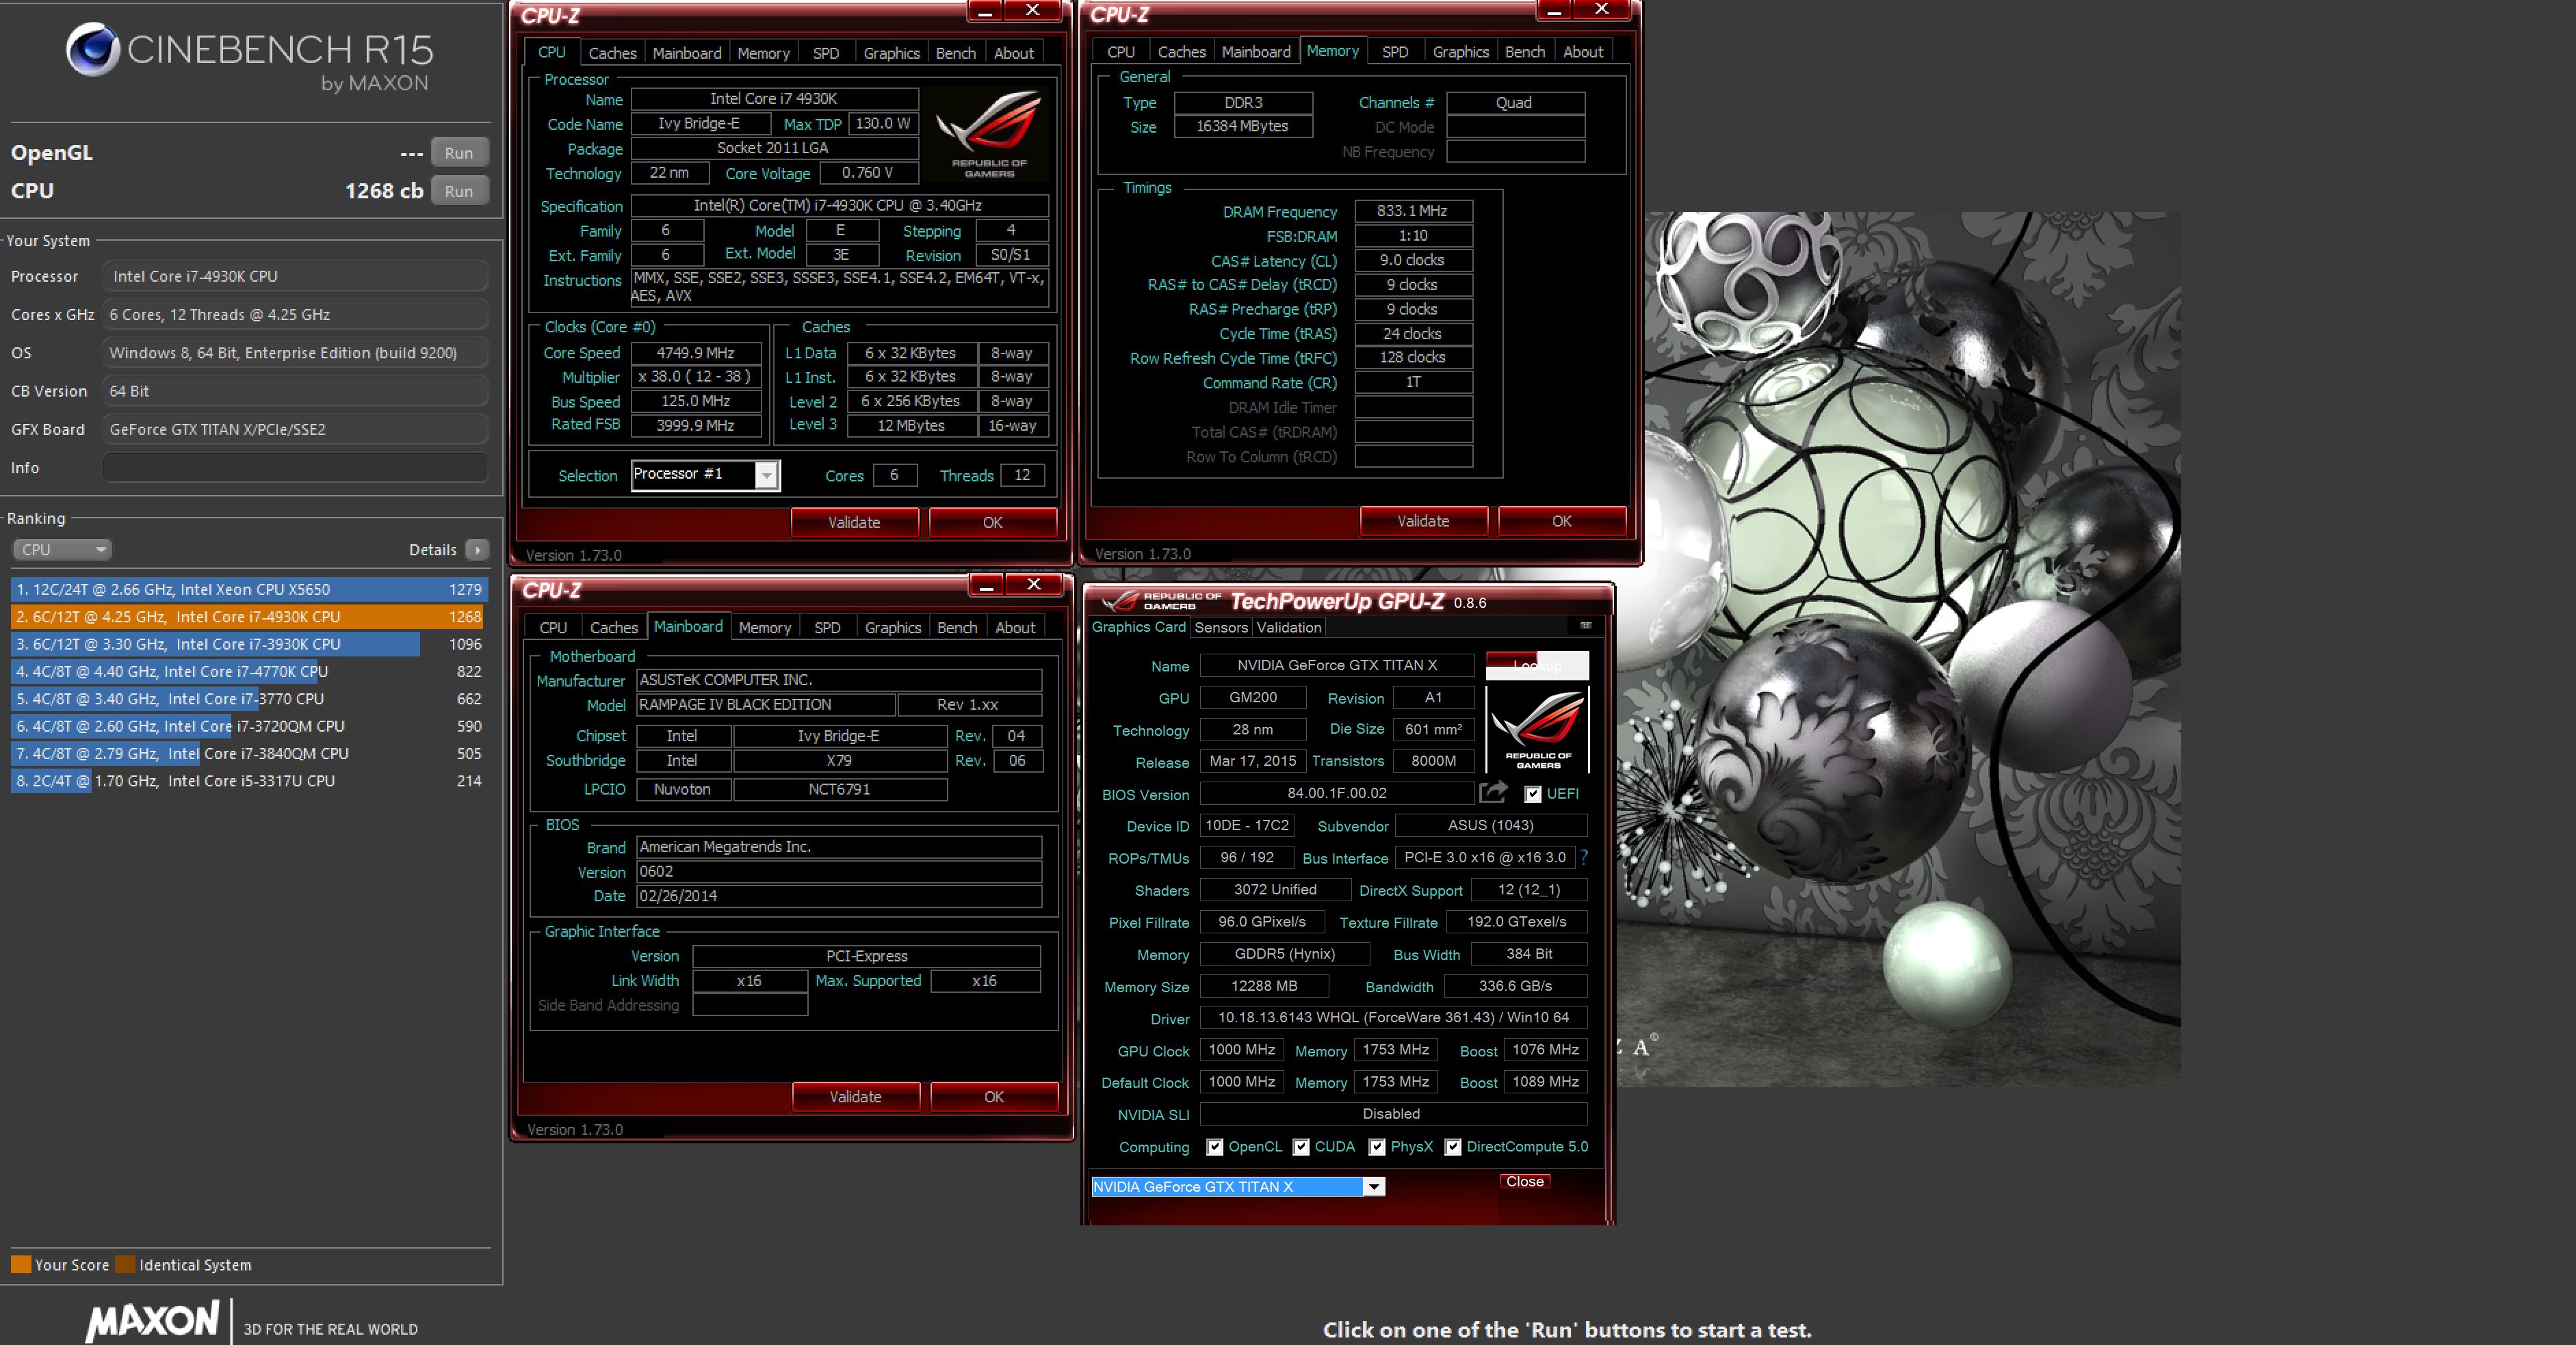Select the Intel Core i7-3770 CPU ranking row
Image resolution: width=2576 pixels, height=1345 pixels.
pos(248,698)
